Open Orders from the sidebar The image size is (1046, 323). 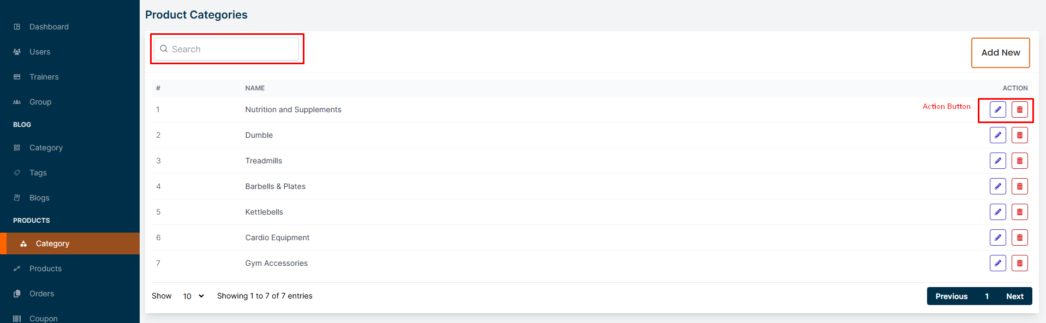[41, 294]
